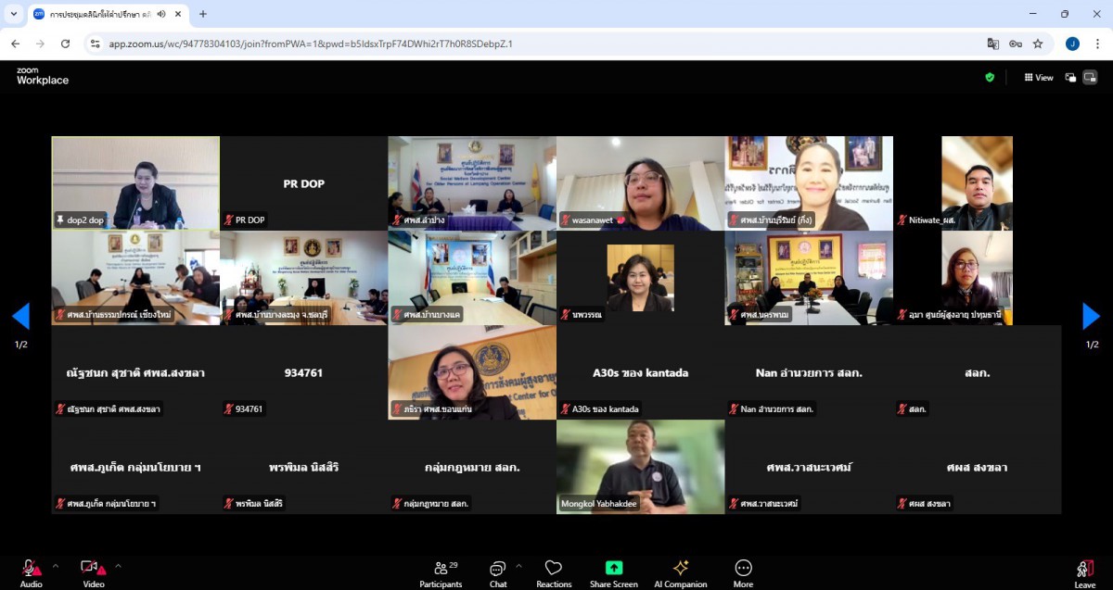Click the green Share Screen icon
Viewport: 1113px width, 590px height.
click(613, 568)
